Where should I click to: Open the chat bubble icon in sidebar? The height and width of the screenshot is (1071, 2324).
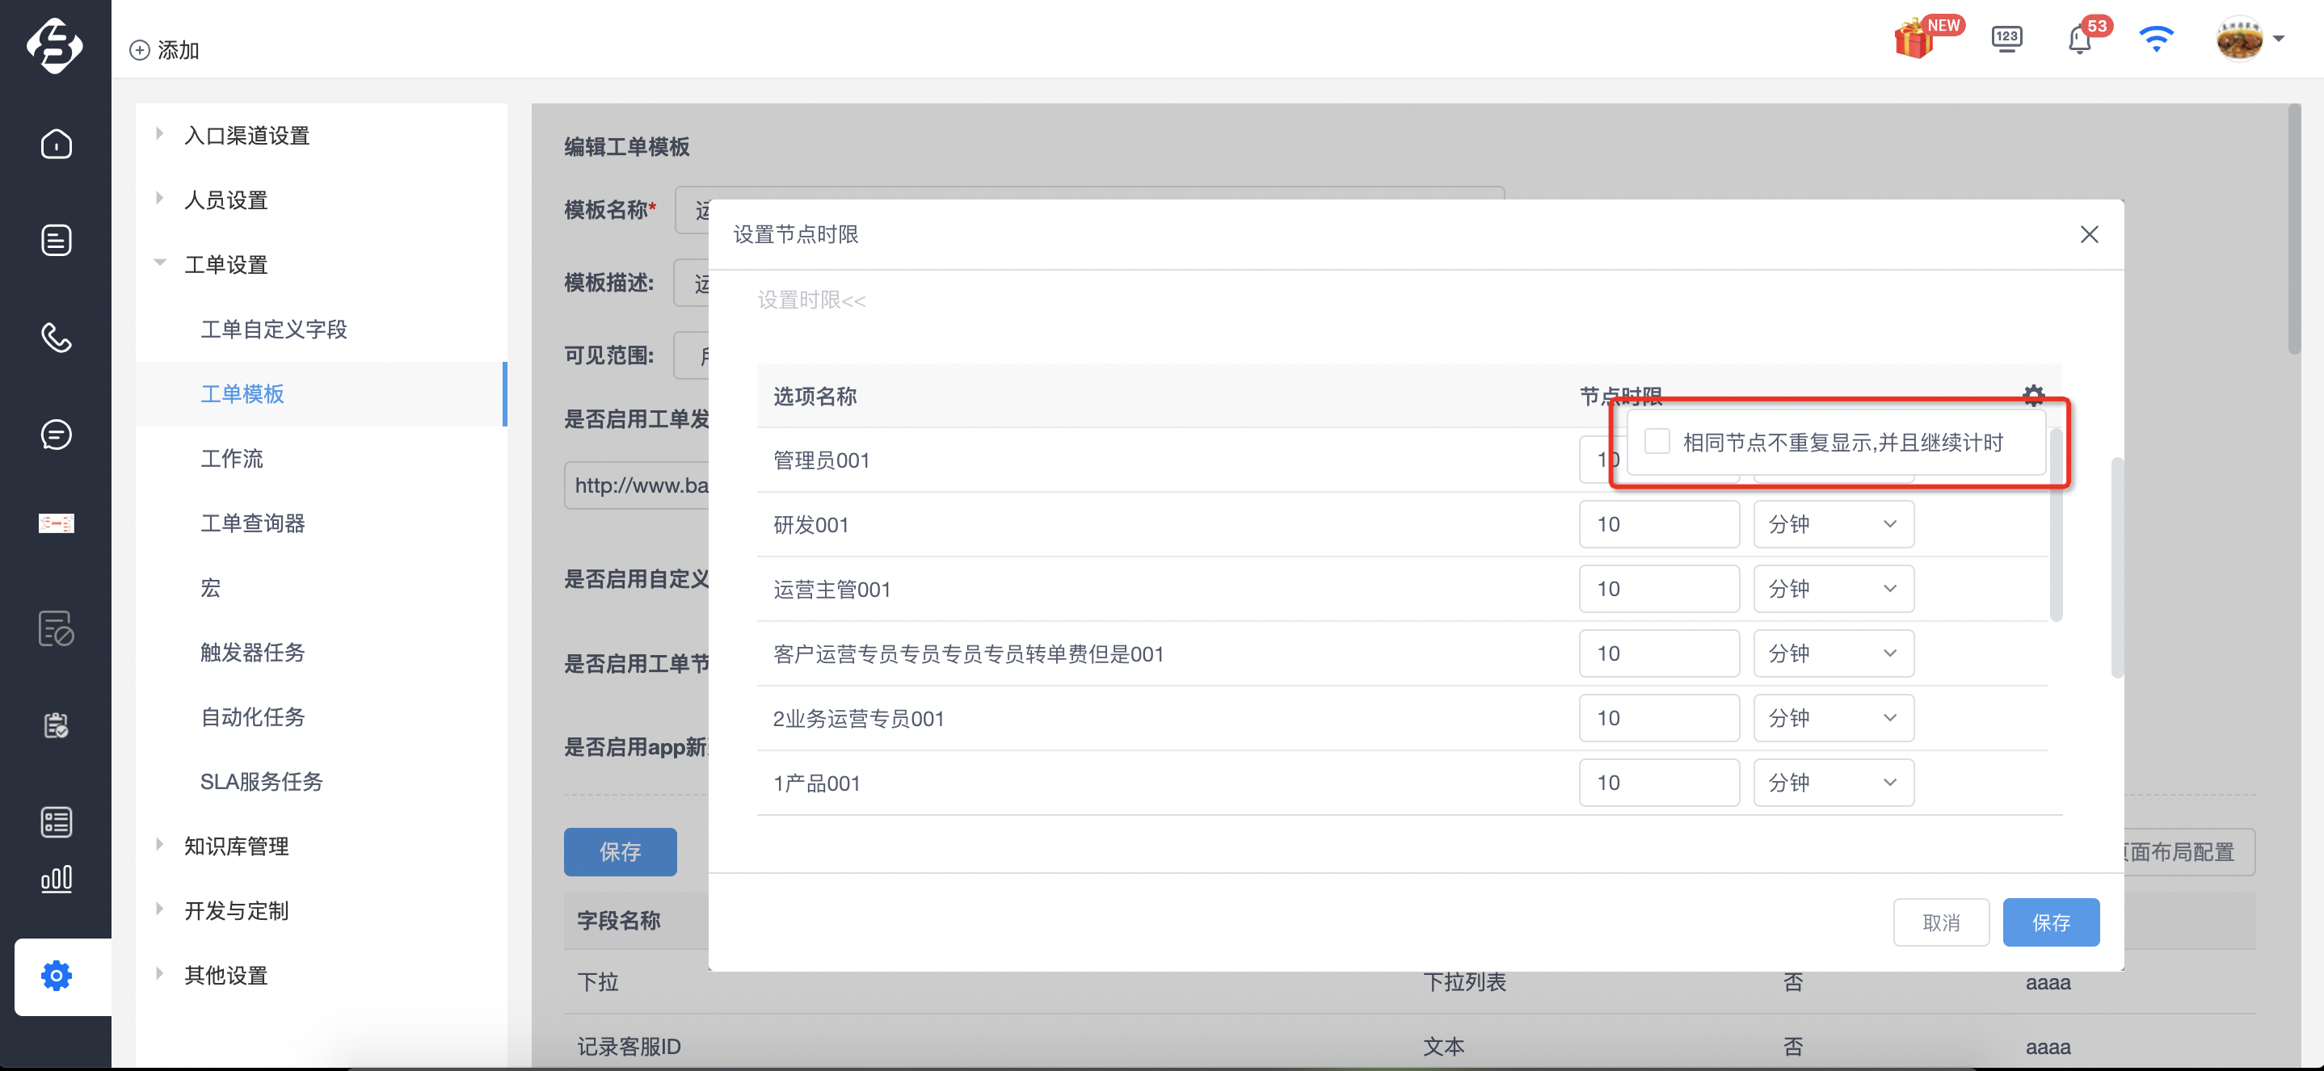tap(56, 435)
